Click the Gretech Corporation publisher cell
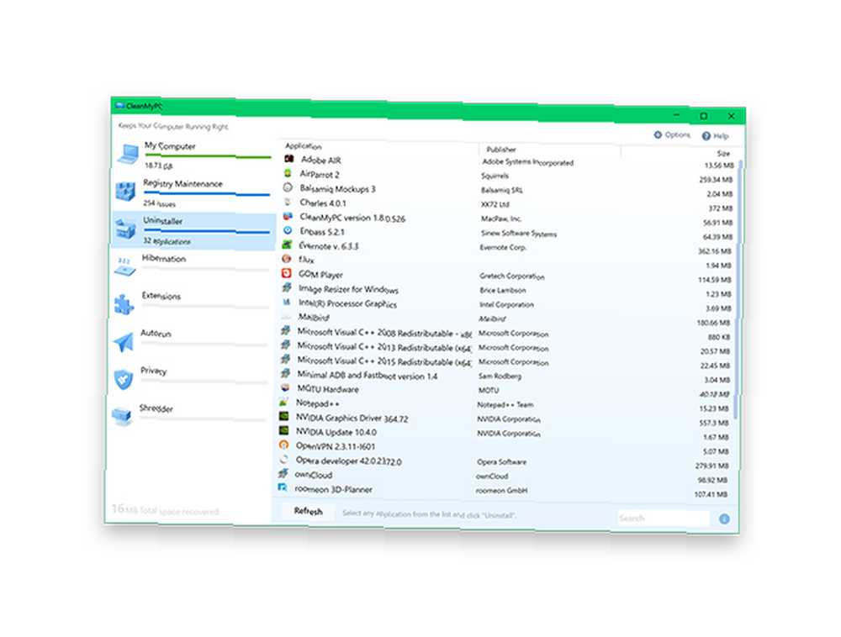 (x=511, y=276)
